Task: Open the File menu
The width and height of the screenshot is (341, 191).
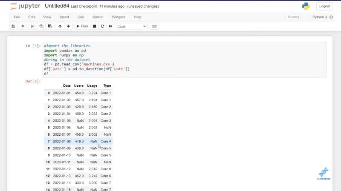Action: click(x=17, y=17)
